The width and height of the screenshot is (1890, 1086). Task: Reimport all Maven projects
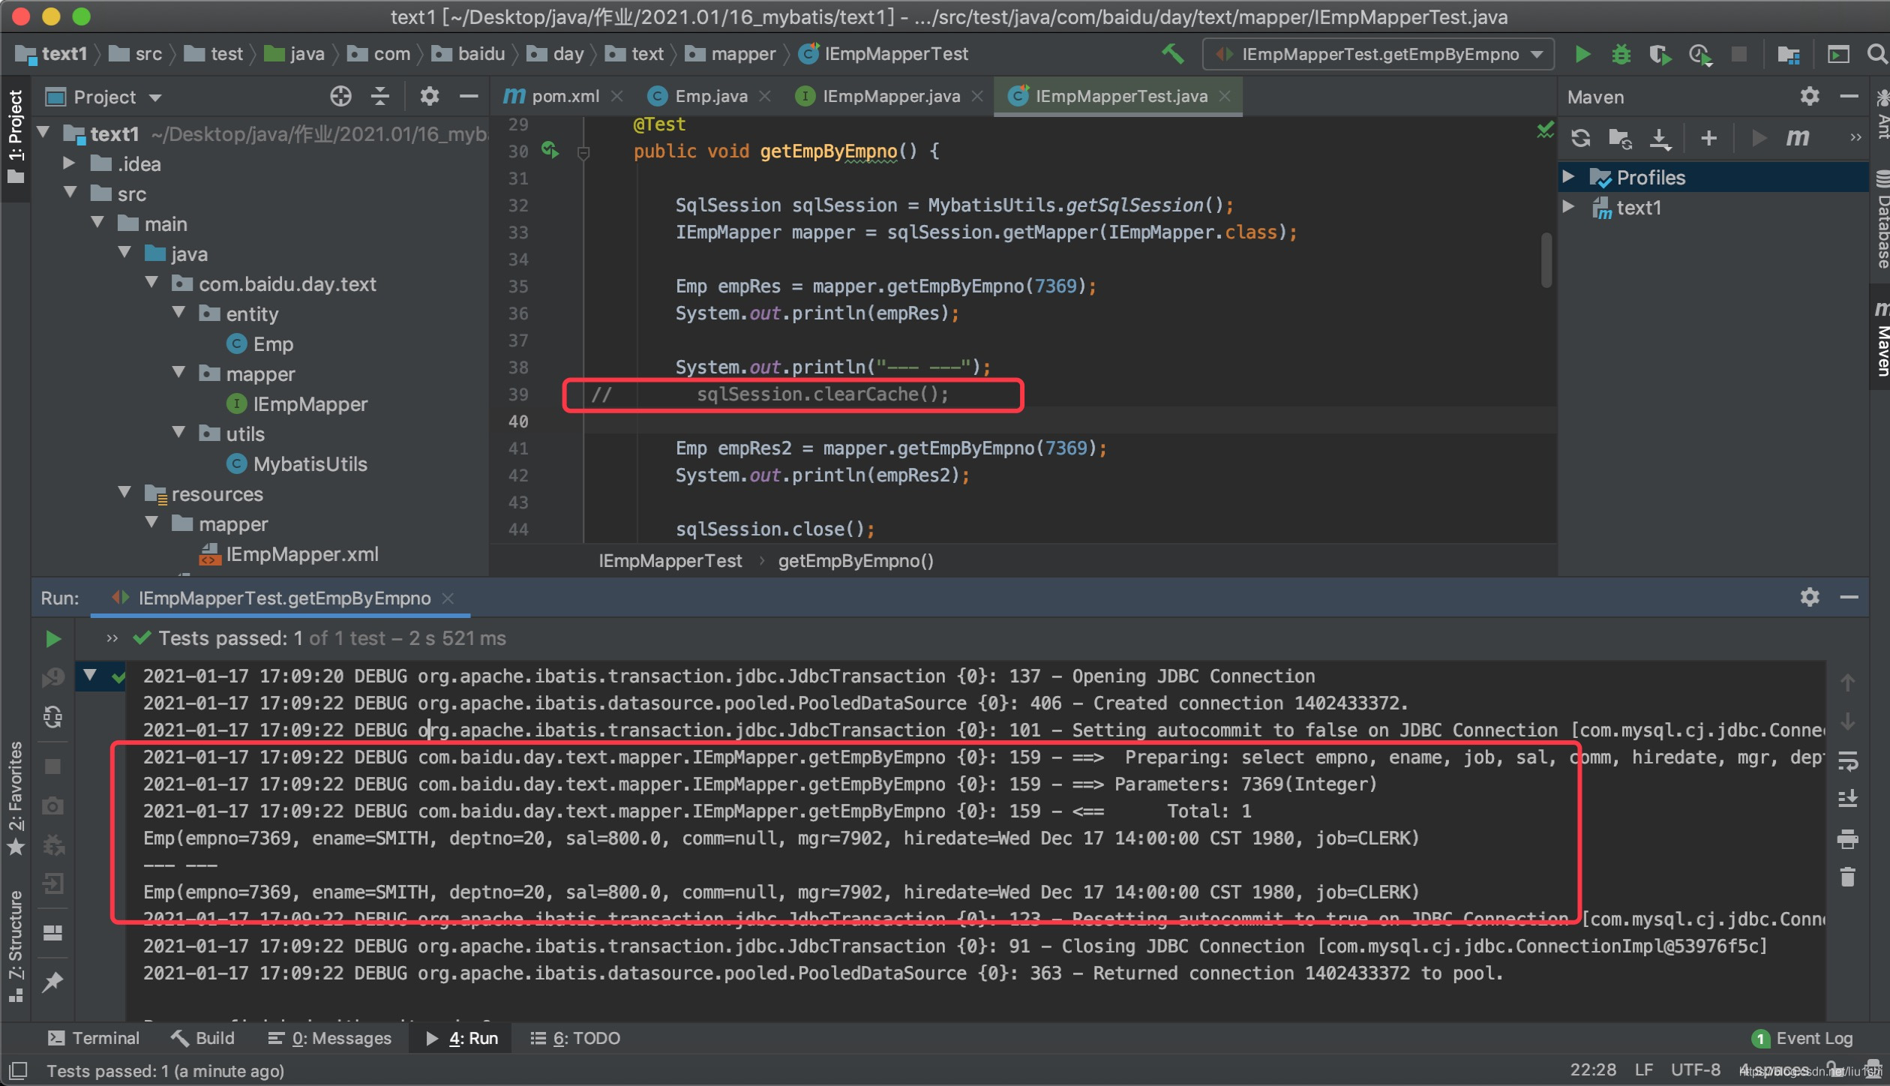coord(1580,138)
